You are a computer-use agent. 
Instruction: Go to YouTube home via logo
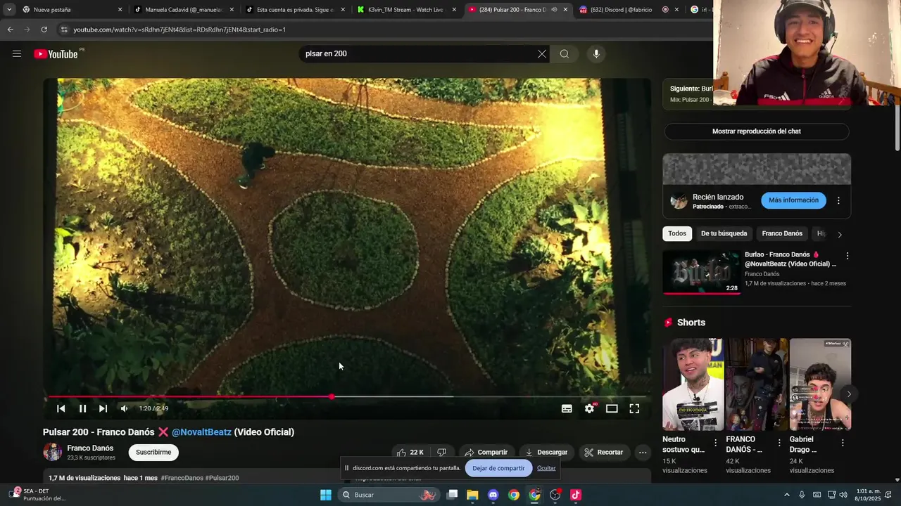[x=56, y=54]
